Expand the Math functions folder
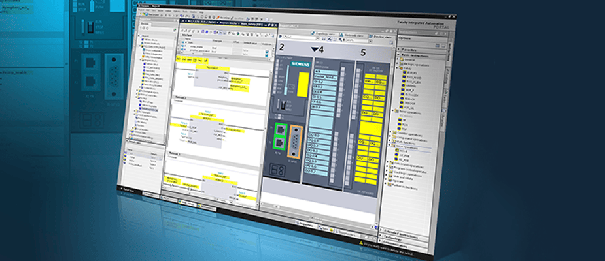Image resolution: width=605 pixels, height=261 pixels. point(390,142)
